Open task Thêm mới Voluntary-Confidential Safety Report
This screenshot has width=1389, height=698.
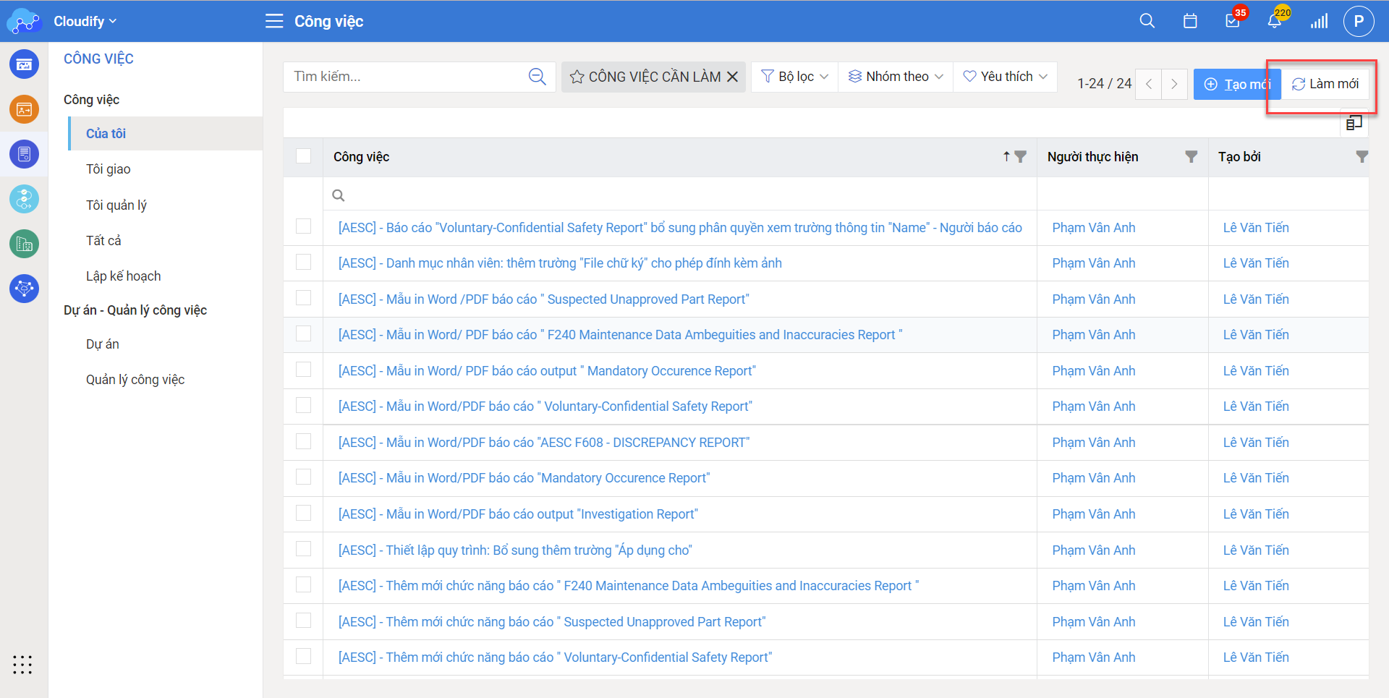tap(556, 657)
